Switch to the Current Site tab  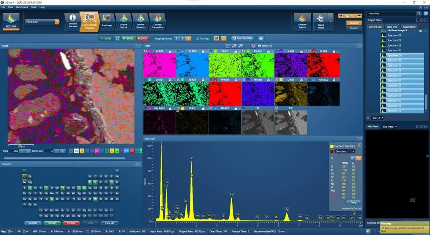(375, 27)
